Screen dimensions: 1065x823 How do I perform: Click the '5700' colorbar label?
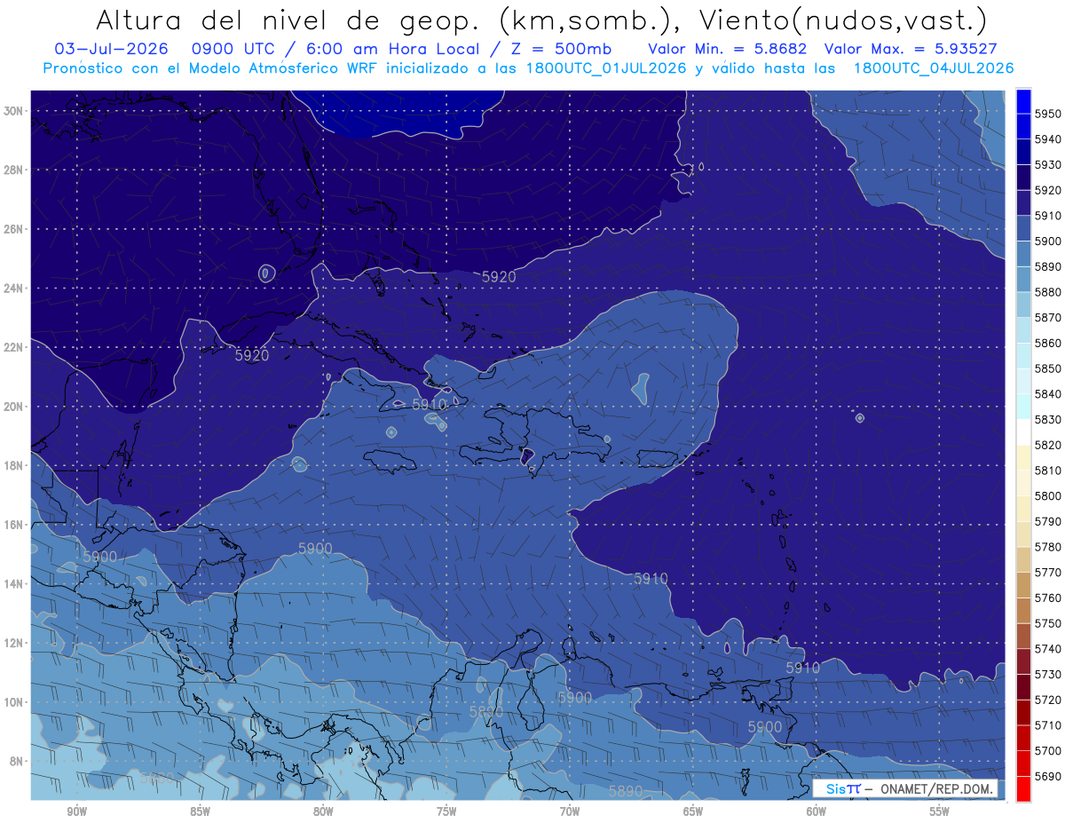[x=1047, y=750]
